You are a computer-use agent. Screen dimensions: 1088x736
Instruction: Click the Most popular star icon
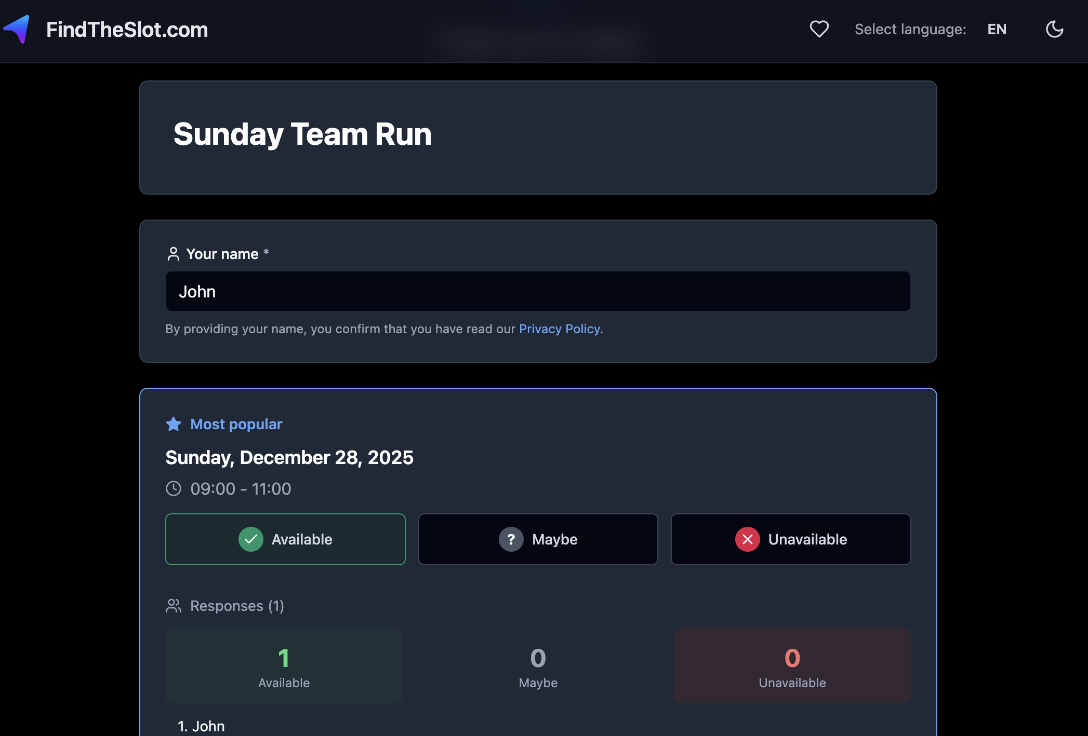click(x=174, y=424)
